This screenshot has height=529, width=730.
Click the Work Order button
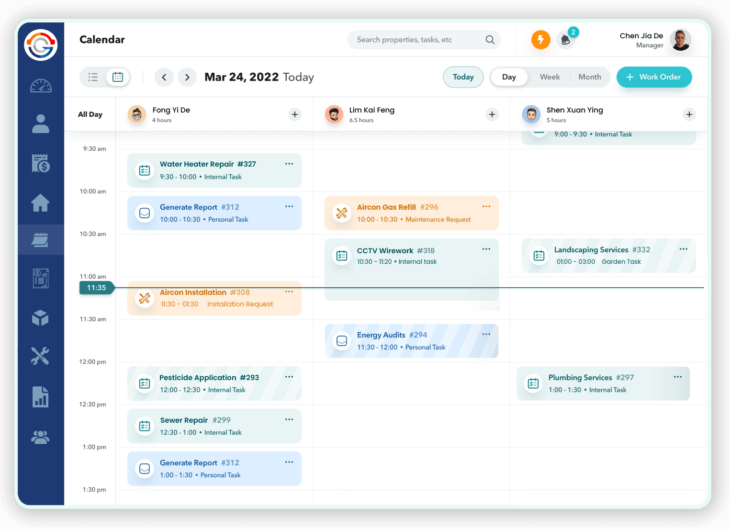point(654,77)
